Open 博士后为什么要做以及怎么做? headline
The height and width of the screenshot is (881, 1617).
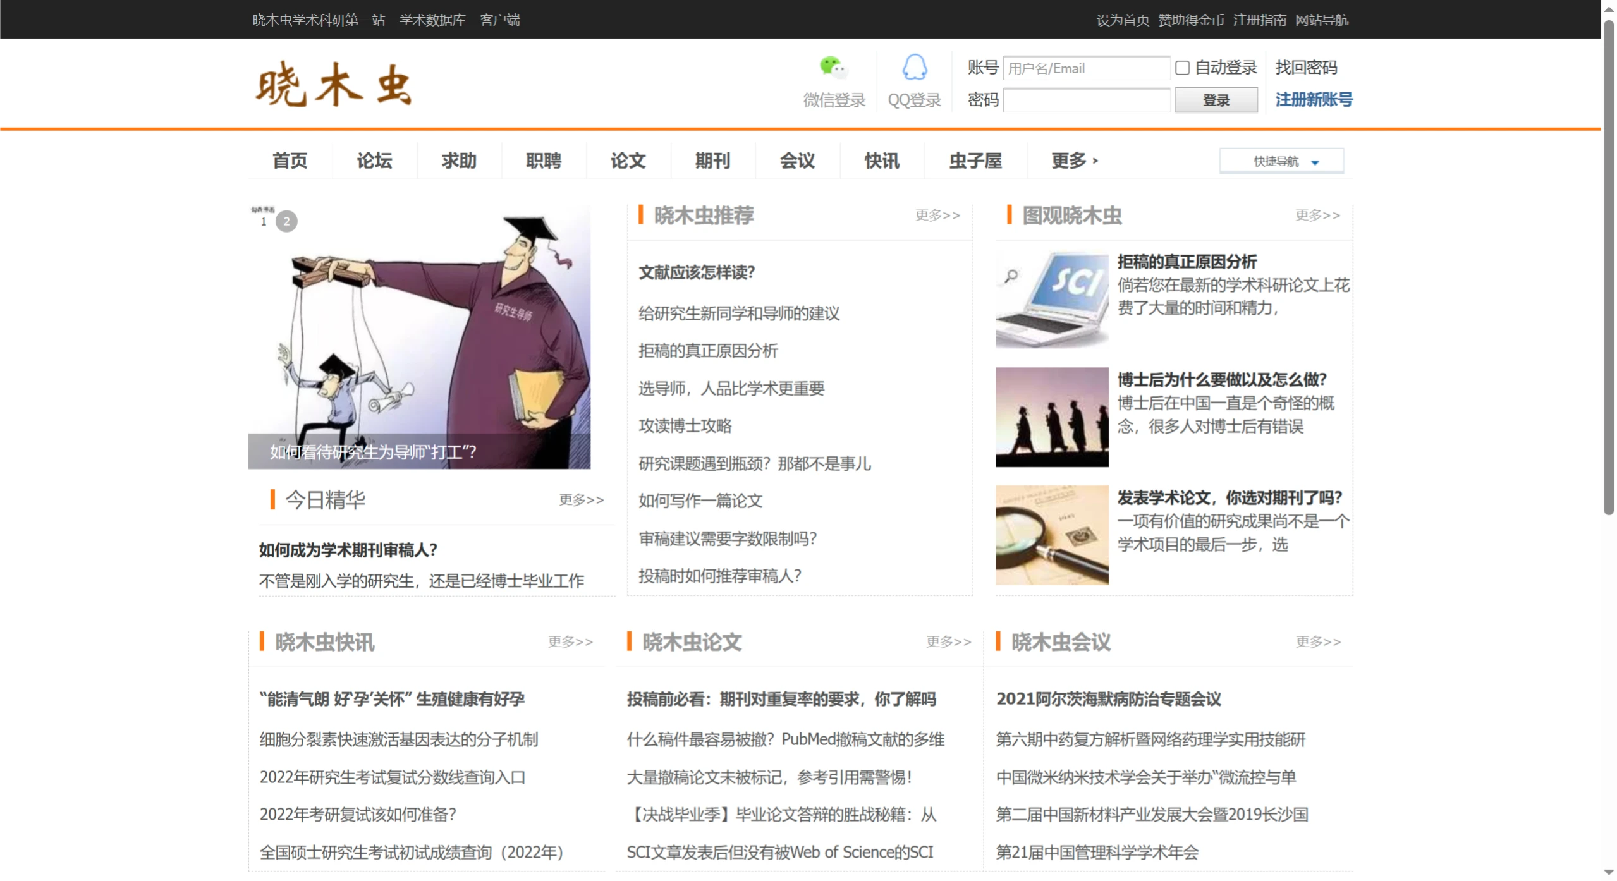click(x=1222, y=380)
